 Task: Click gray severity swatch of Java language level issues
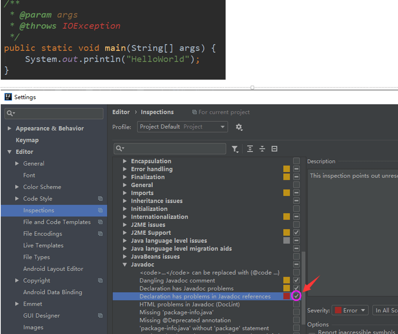(x=287, y=240)
